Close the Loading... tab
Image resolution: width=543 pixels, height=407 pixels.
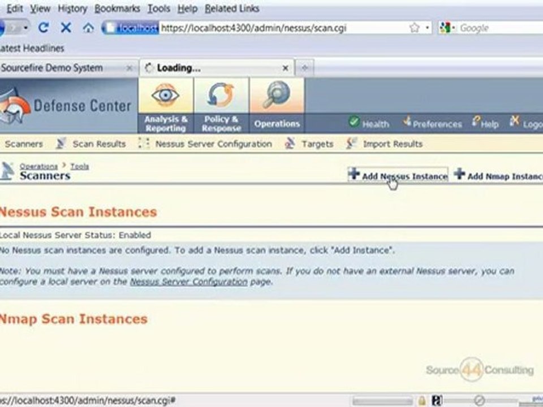(285, 68)
